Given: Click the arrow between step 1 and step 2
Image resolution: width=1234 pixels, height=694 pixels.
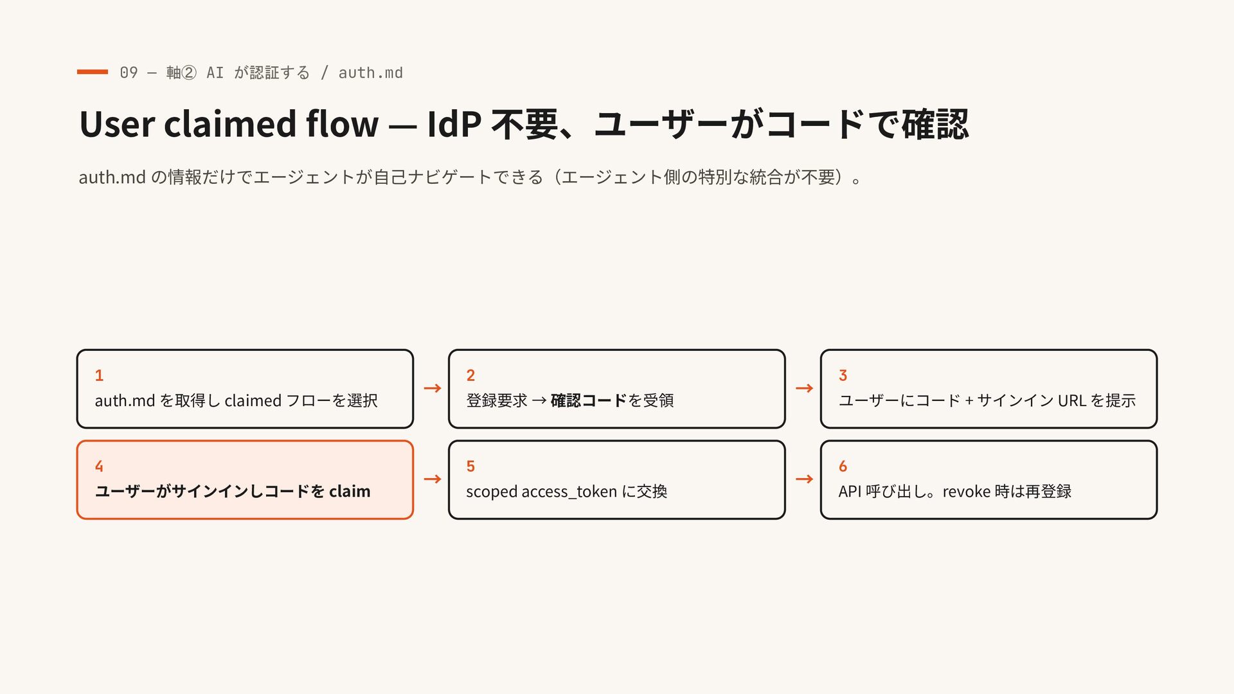Looking at the screenshot, I should click(x=433, y=388).
